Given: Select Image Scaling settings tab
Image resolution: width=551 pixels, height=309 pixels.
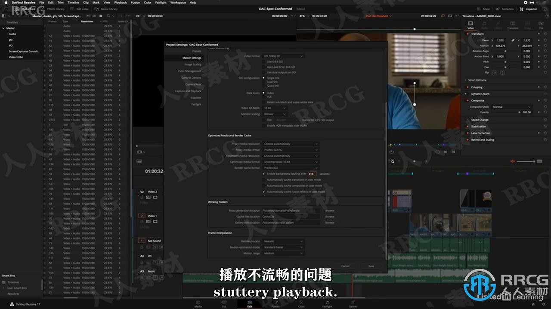Looking at the screenshot, I should click(x=193, y=64).
